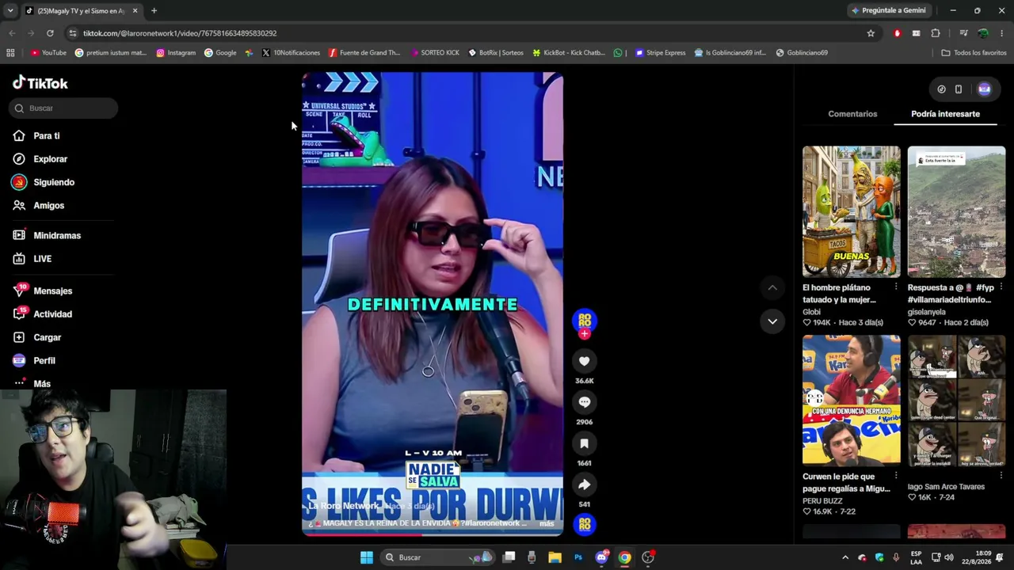
Task: Open the tab search dropdown
Action: (x=10, y=11)
